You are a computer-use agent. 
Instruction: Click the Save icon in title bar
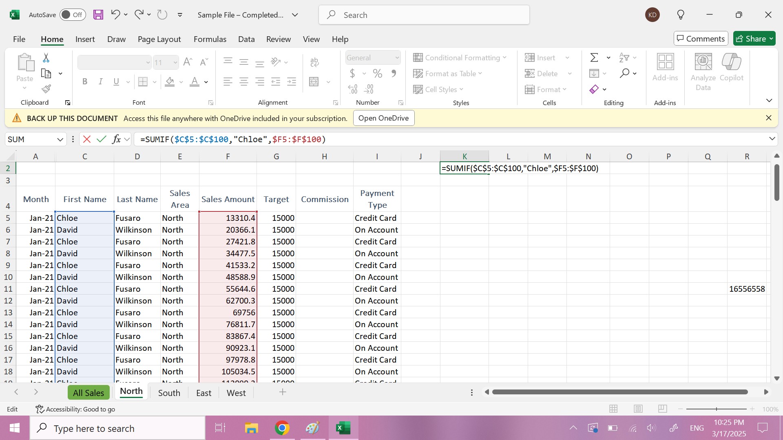coord(98,15)
